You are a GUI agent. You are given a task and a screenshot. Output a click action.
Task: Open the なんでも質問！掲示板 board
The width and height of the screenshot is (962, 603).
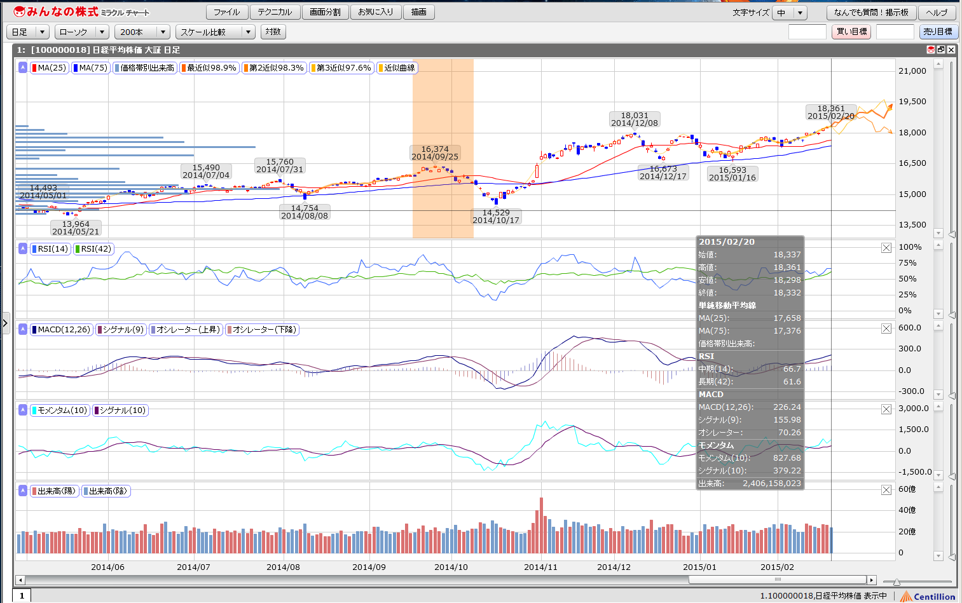[x=871, y=13]
